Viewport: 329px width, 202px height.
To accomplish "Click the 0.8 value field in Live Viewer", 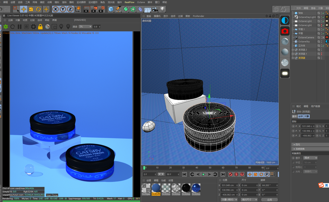I will click(97, 27).
